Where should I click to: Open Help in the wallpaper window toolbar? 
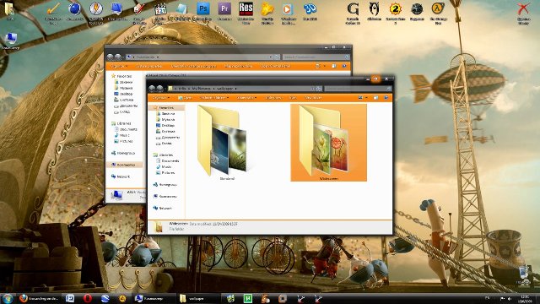[386, 98]
